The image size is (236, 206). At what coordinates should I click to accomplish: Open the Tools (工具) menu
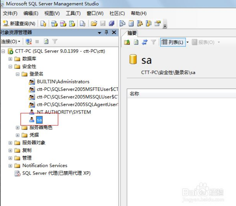[73, 13]
